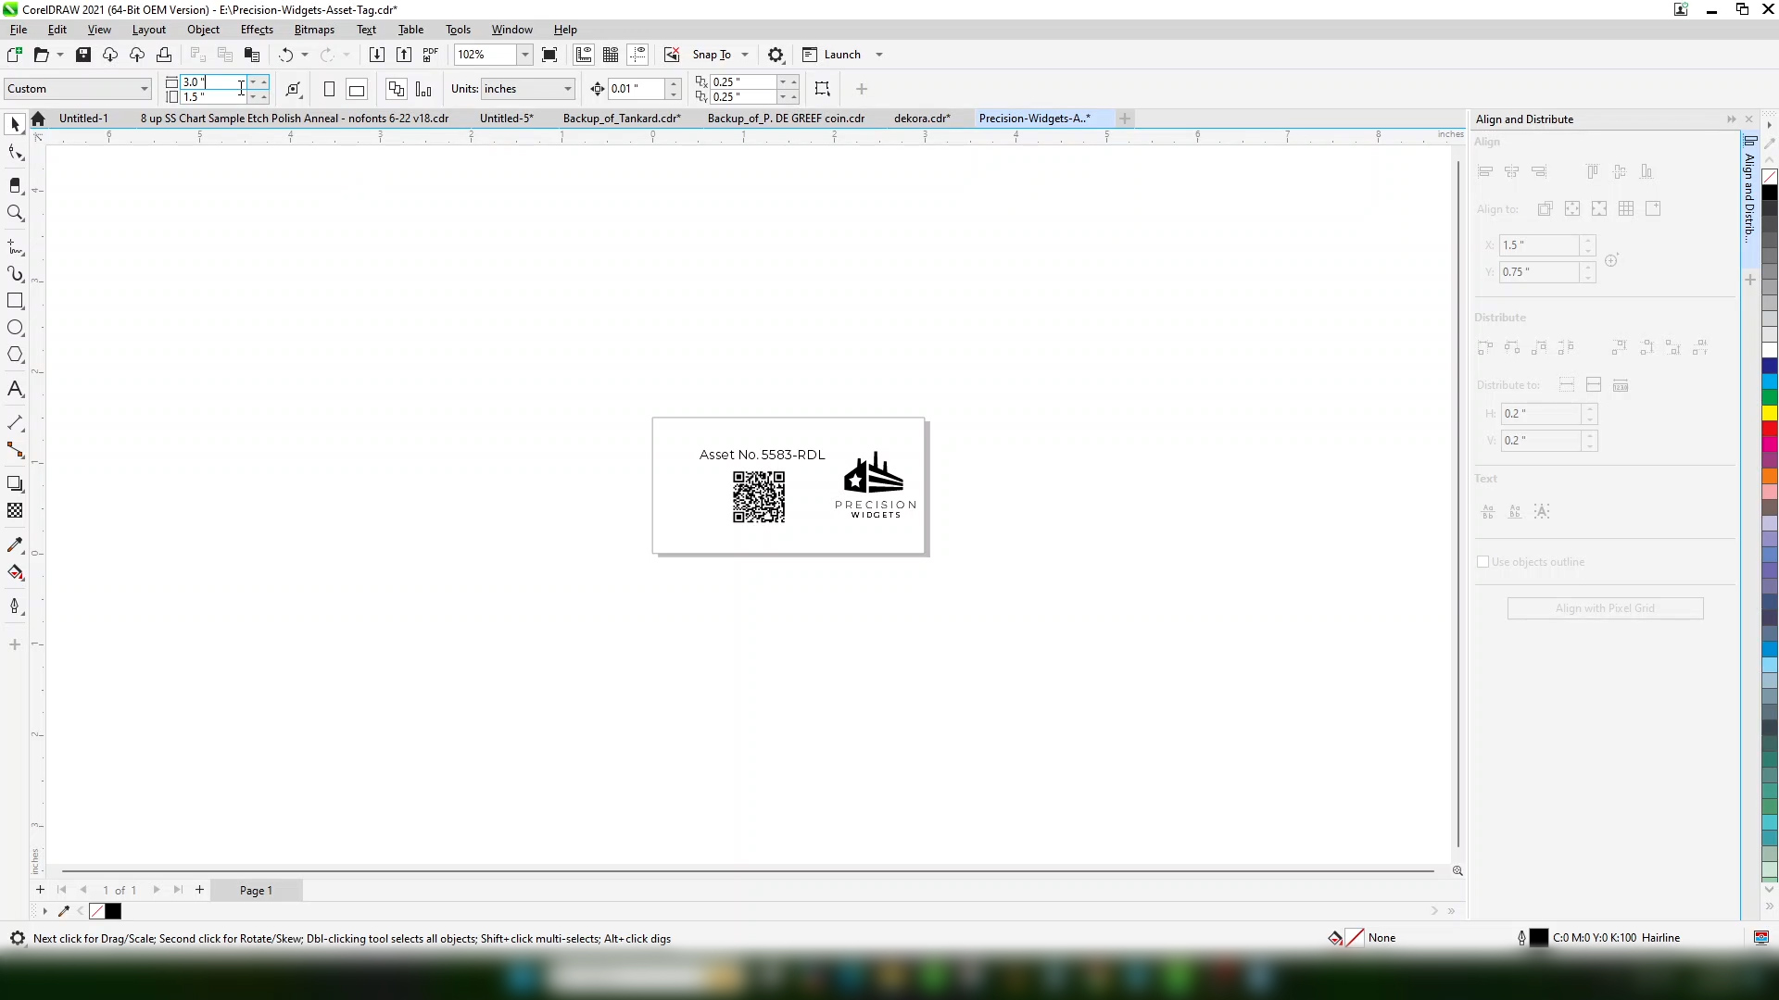Select the Color Eyedropper tool
1779x1000 pixels.
(x=15, y=544)
